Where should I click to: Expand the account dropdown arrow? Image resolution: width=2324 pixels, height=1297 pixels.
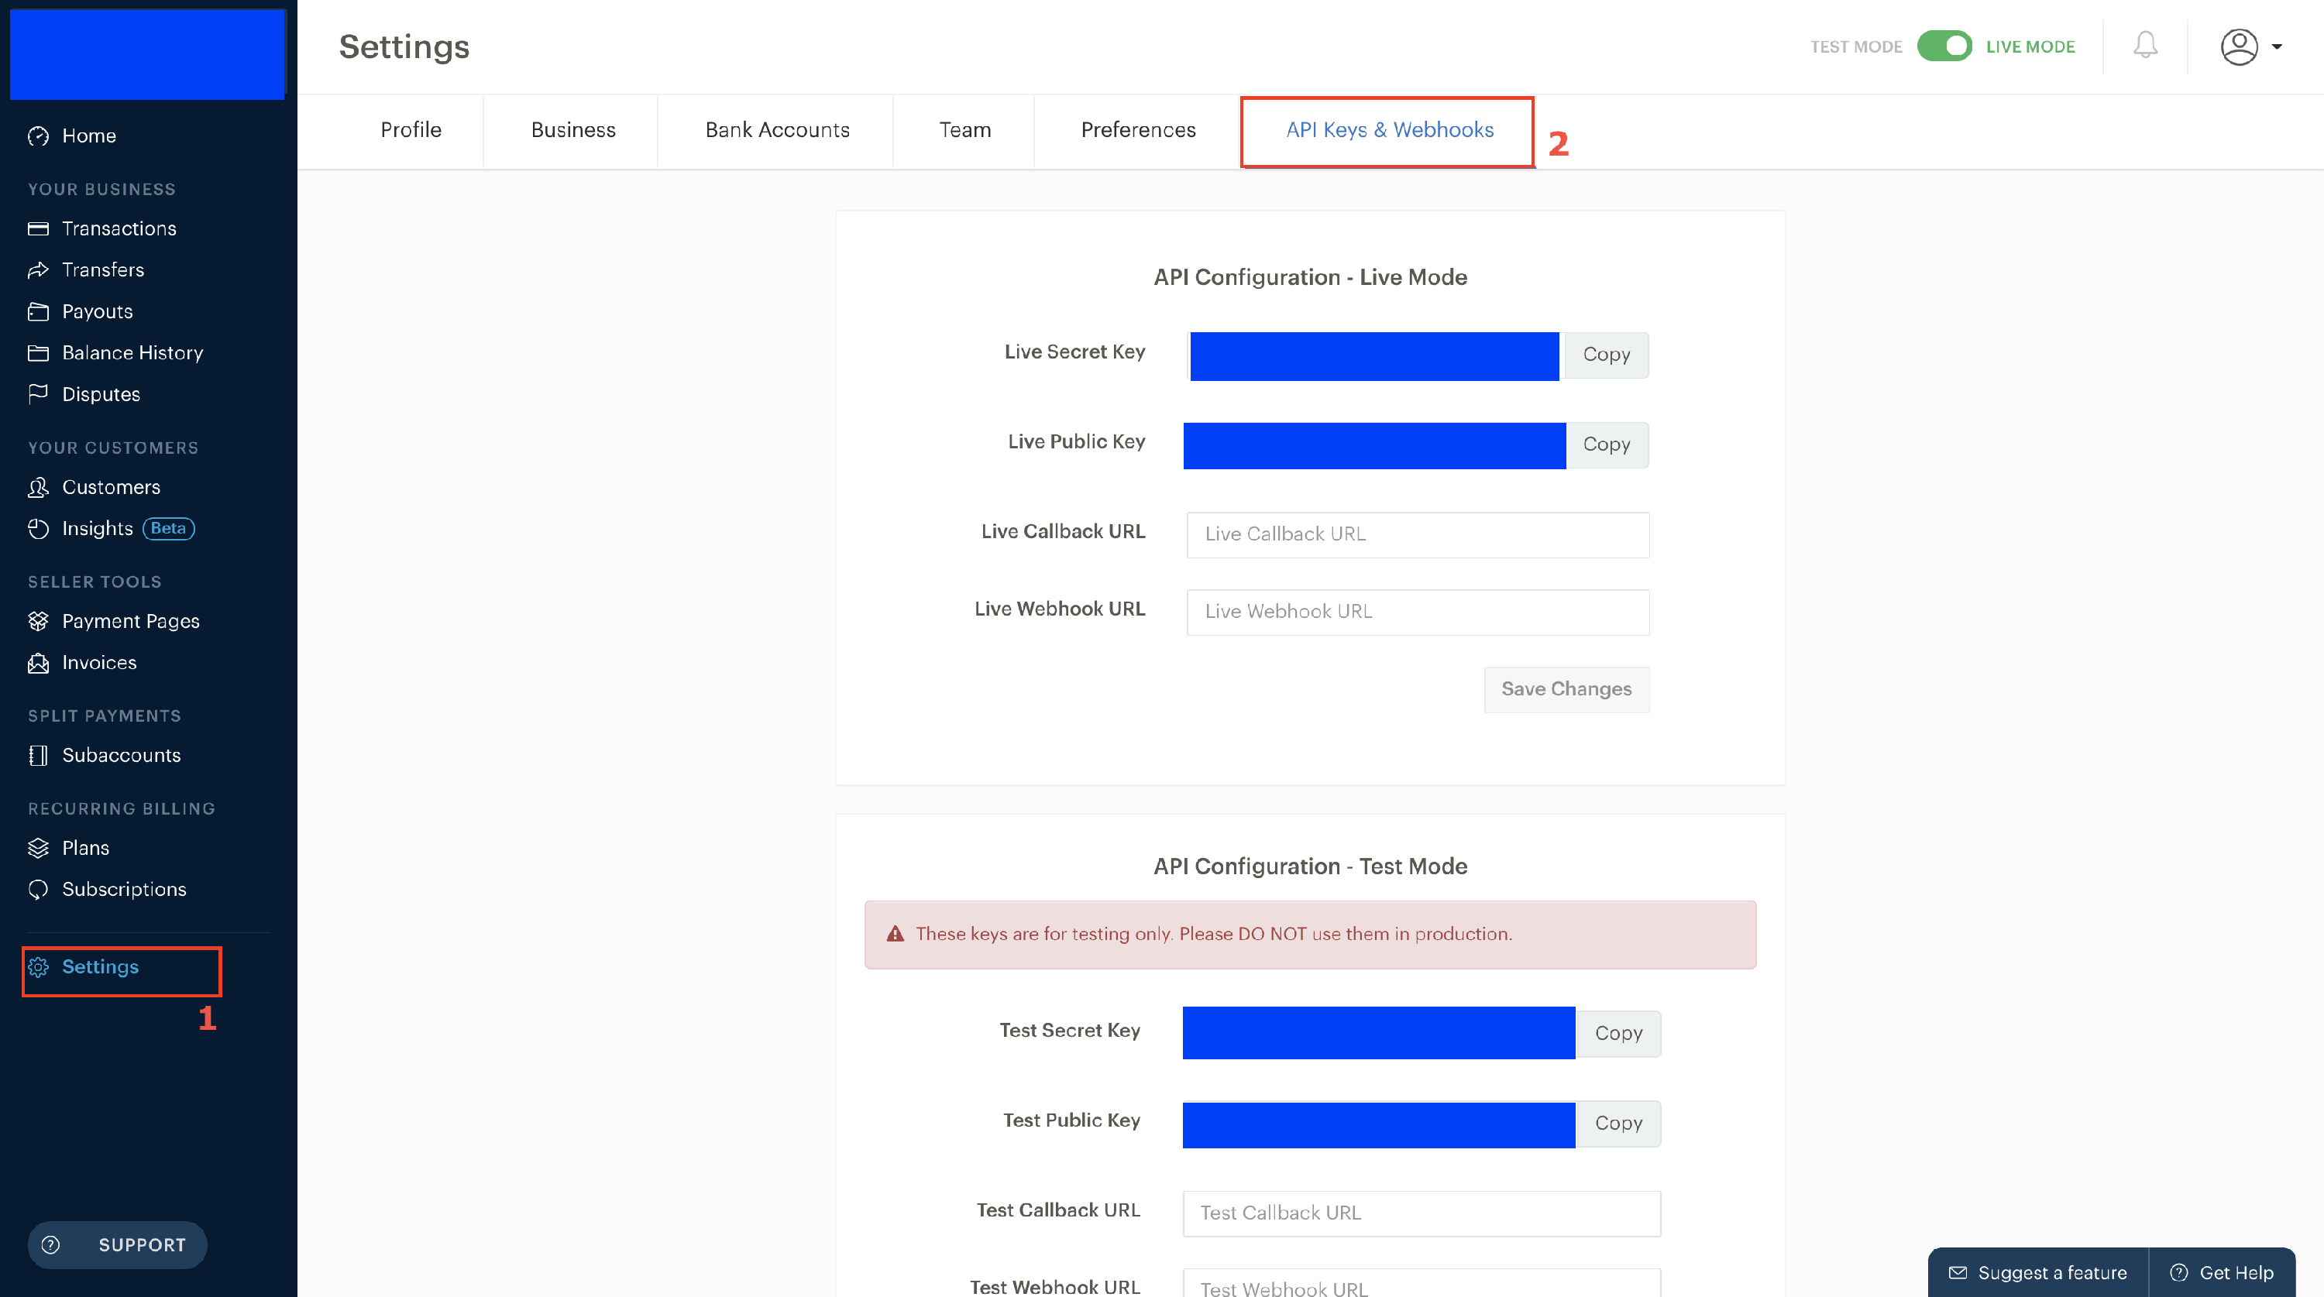pos(2277,47)
